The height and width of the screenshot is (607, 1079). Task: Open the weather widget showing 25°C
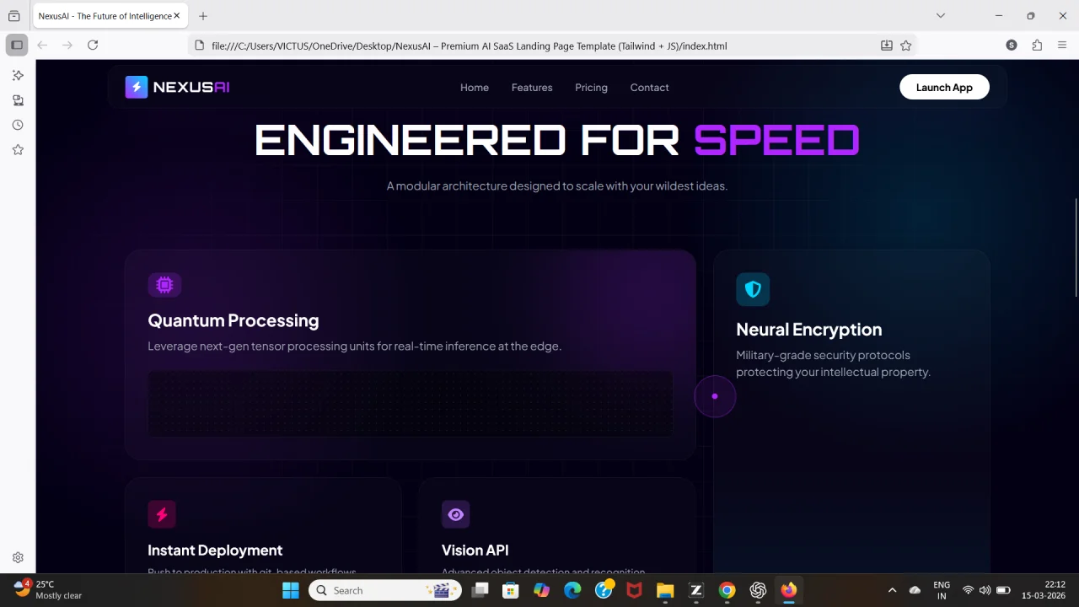tap(49, 589)
